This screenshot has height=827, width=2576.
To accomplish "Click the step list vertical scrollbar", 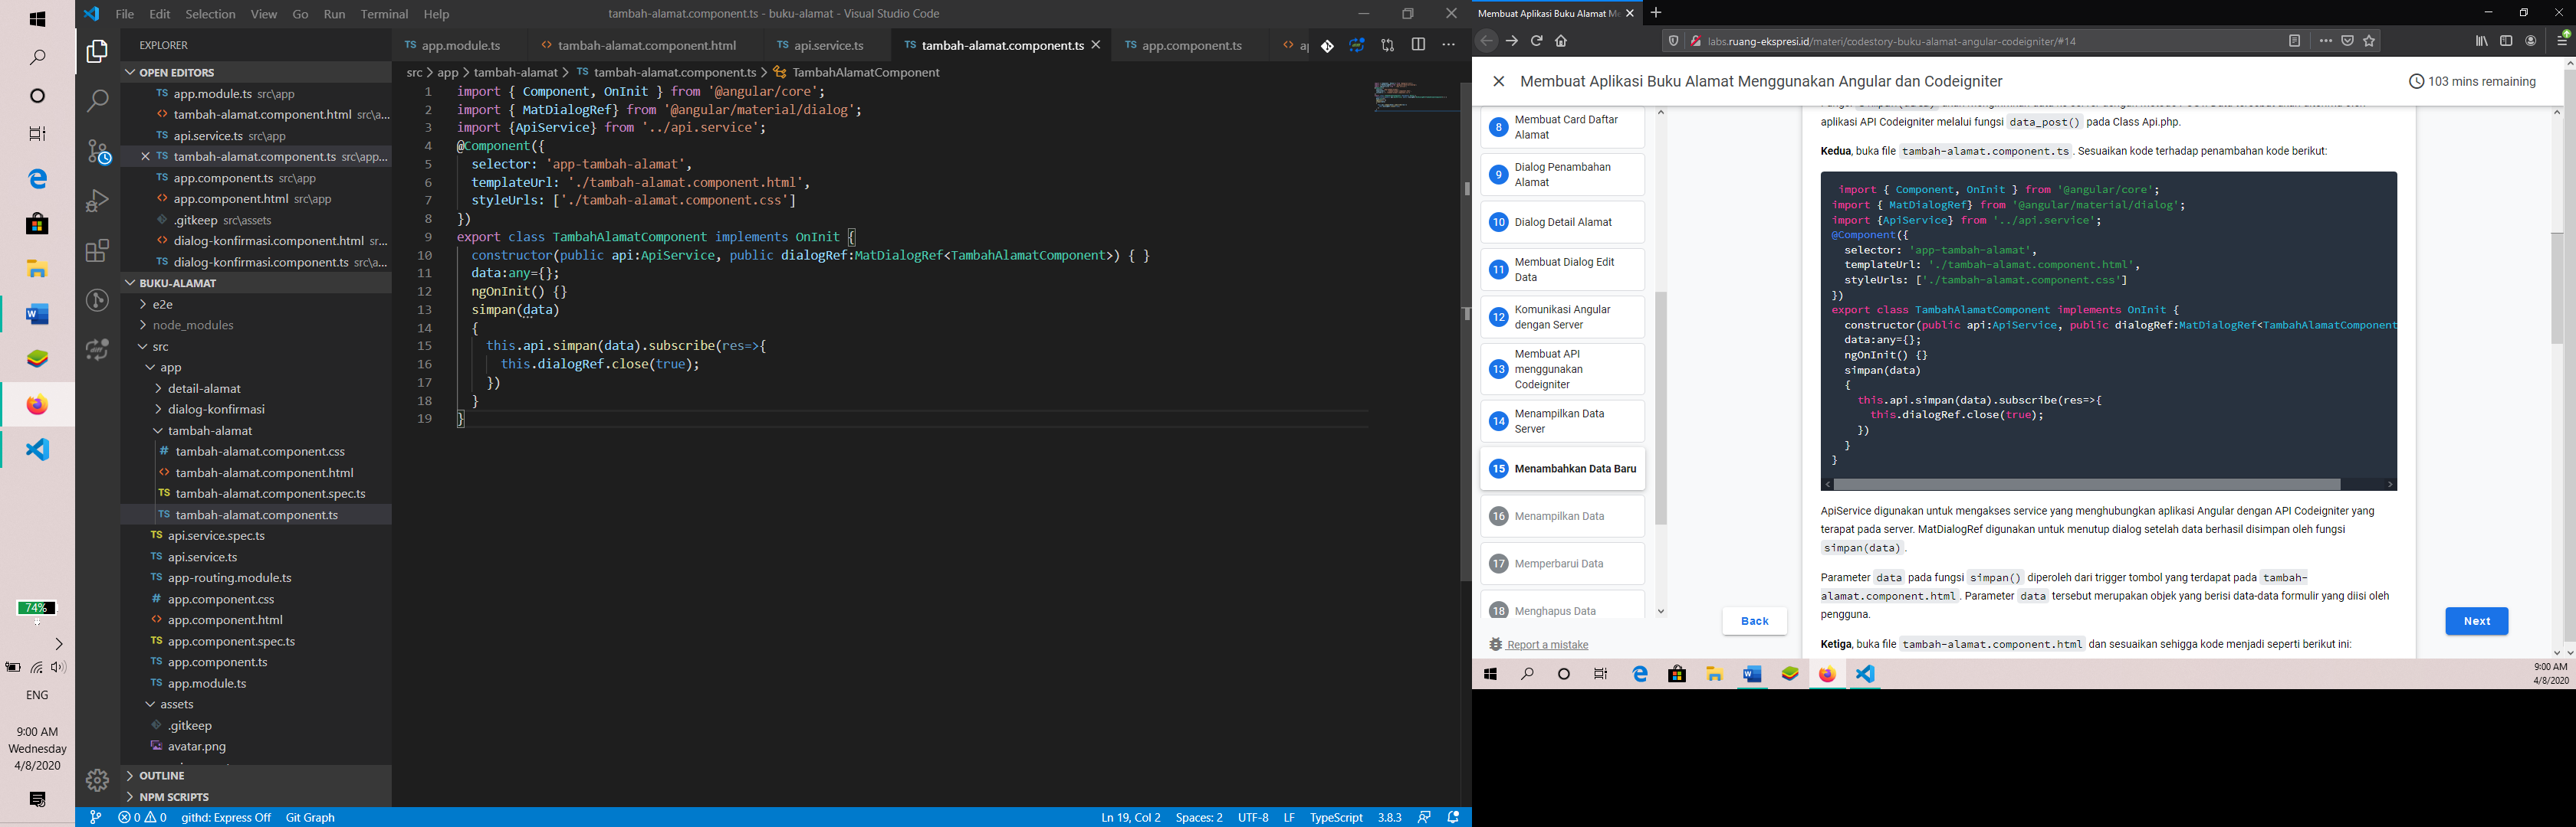I will tap(1661, 407).
